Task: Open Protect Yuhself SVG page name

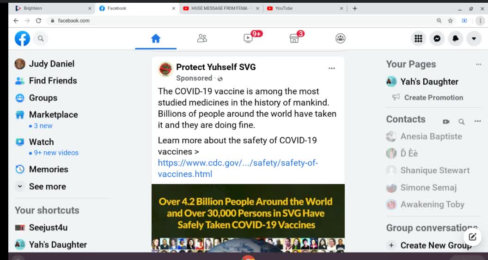Action: point(216,67)
